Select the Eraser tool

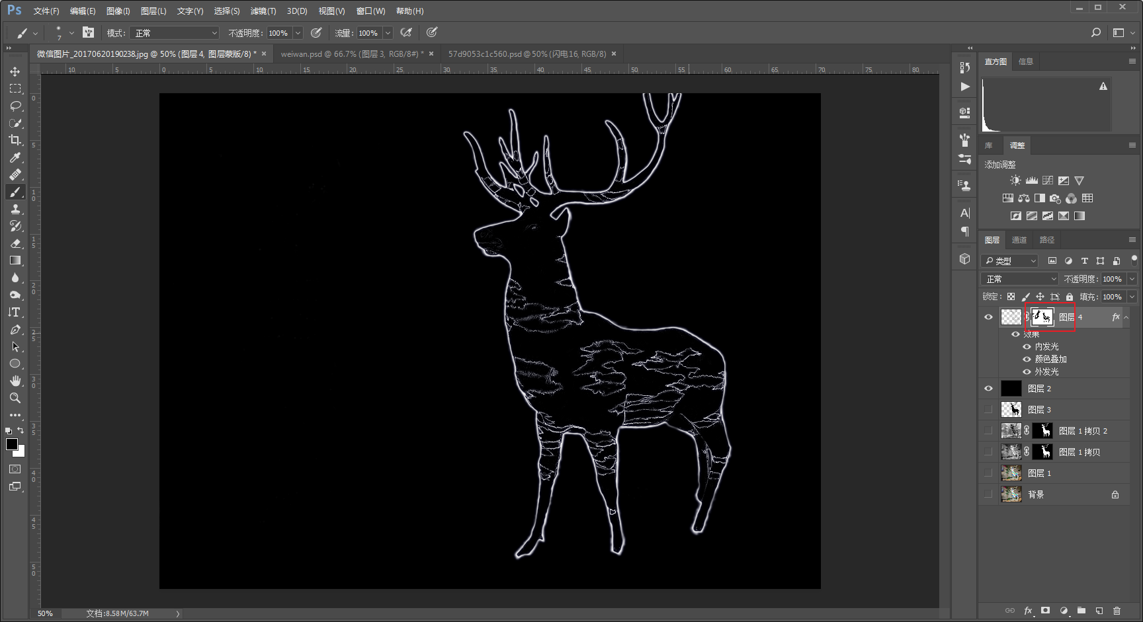pos(15,243)
